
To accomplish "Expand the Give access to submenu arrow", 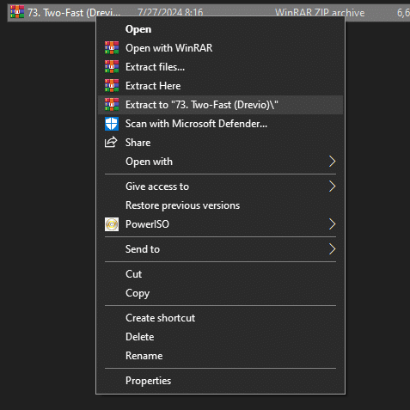I will [x=332, y=187].
